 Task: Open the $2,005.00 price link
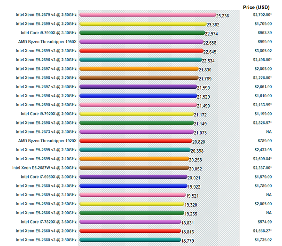263,204
